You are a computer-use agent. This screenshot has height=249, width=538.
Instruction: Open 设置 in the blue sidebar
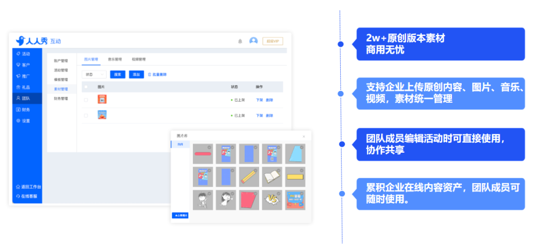coord(23,121)
